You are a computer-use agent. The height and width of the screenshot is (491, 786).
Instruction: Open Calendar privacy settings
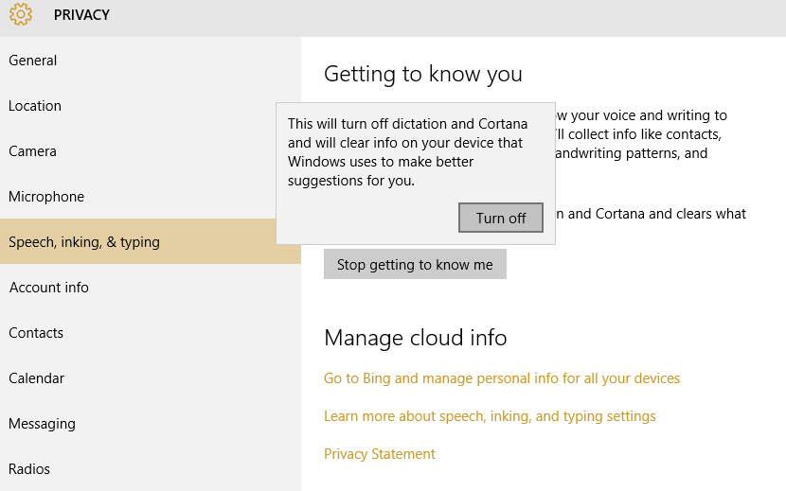click(151, 378)
